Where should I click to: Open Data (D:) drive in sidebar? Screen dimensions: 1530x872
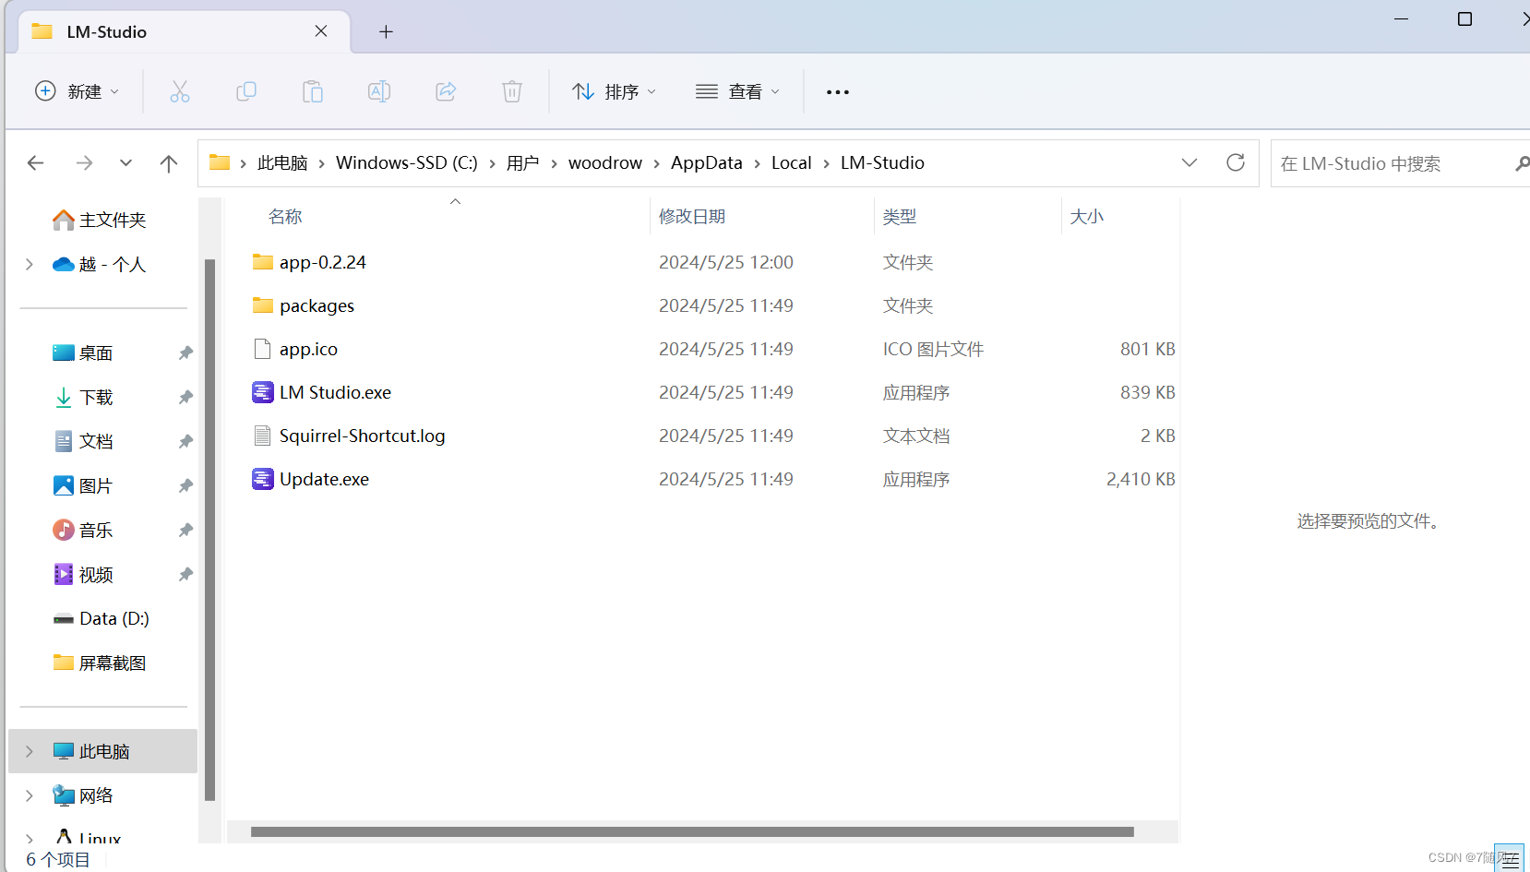point(101,619)
